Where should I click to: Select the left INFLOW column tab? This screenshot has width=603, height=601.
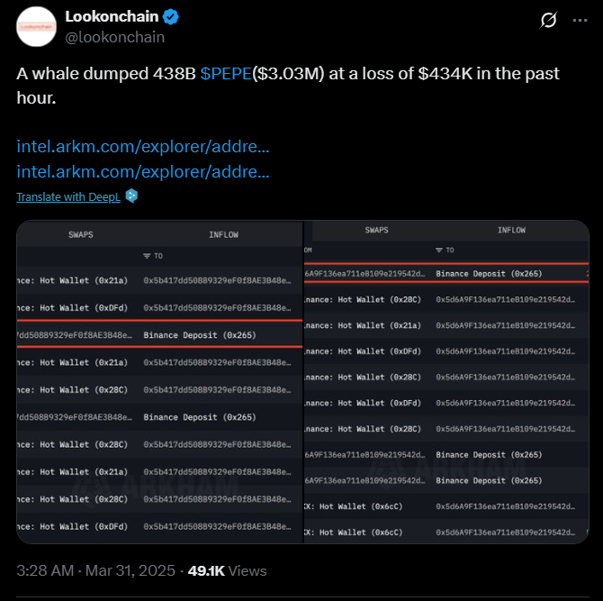223,234
